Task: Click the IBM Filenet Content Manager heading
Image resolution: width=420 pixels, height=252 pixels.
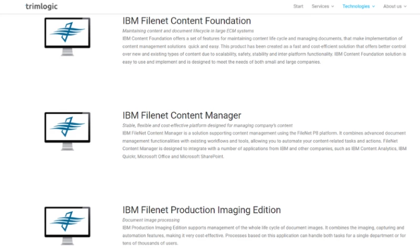Action: 182,115
